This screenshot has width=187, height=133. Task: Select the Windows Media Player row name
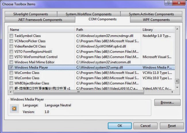point(31,67)
